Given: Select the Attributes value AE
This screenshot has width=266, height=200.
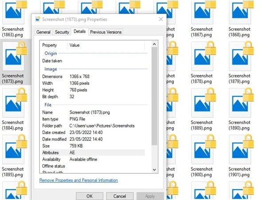Looking at the screenshot, I should pos(72,153).
